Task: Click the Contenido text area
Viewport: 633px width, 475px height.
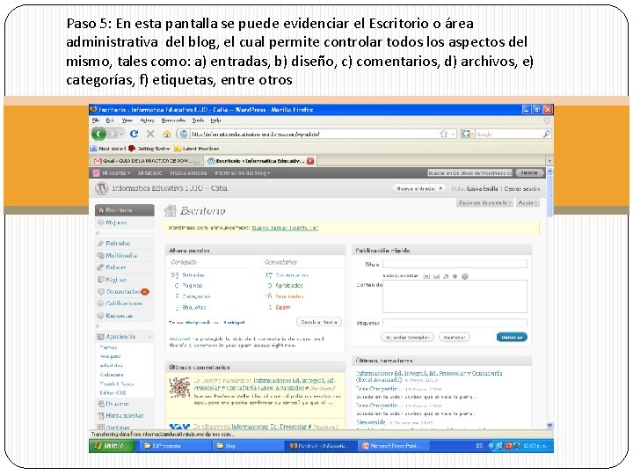Action: pos(455,296)
